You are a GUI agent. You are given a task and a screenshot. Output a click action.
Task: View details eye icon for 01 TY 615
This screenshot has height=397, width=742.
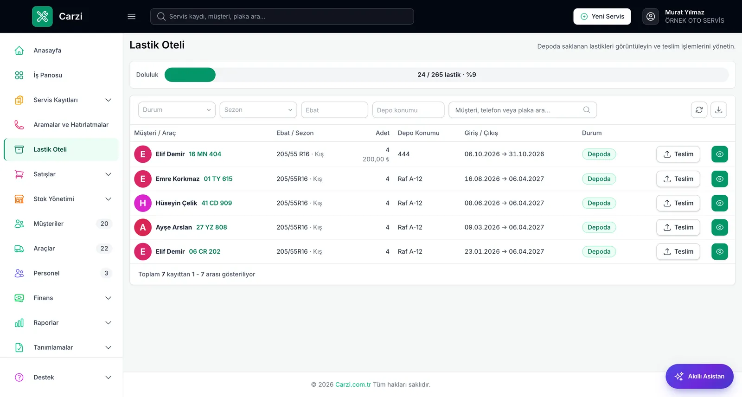point(720,179)
